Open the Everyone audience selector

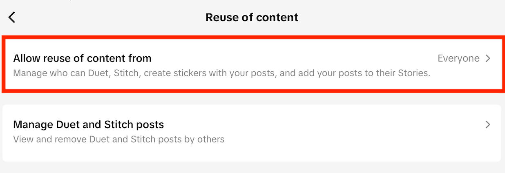point(458,58)
